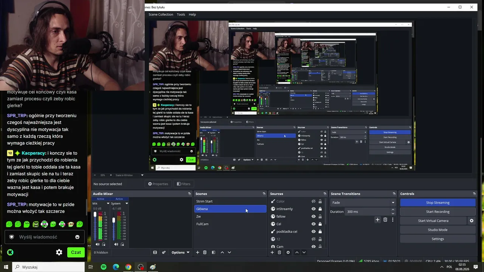Undock the Scene Transitions panel
Screen dimensions: 484x272
point(394,194)
